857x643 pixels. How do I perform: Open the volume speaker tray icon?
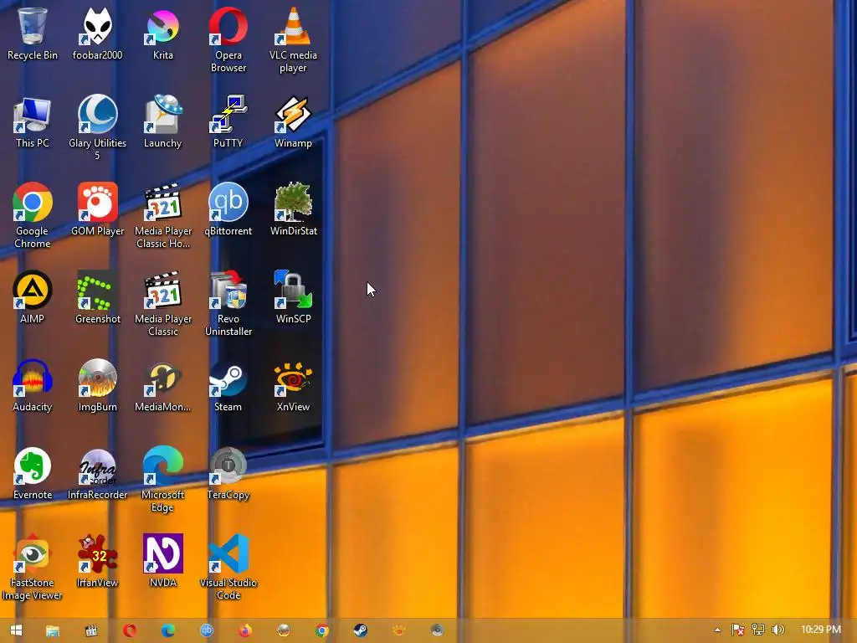pyautogui.click(x=777, y=630)
